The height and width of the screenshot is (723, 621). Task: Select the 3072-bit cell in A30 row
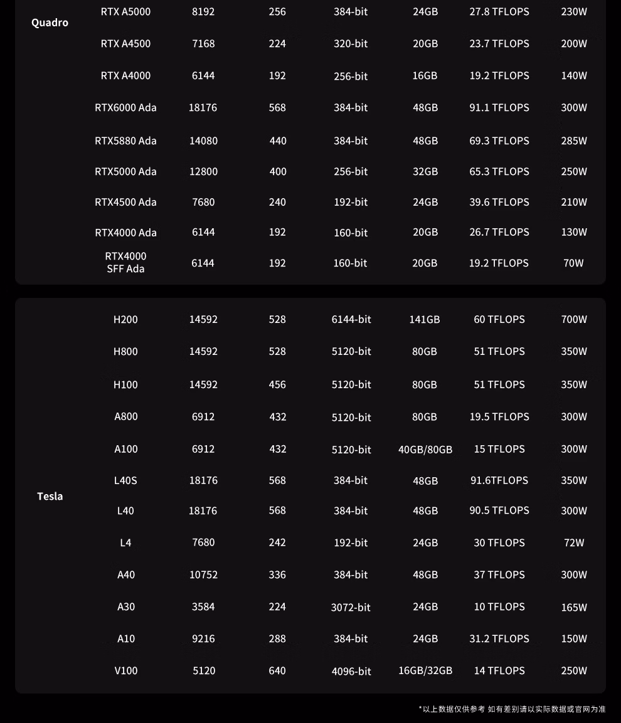click(351, 607)
